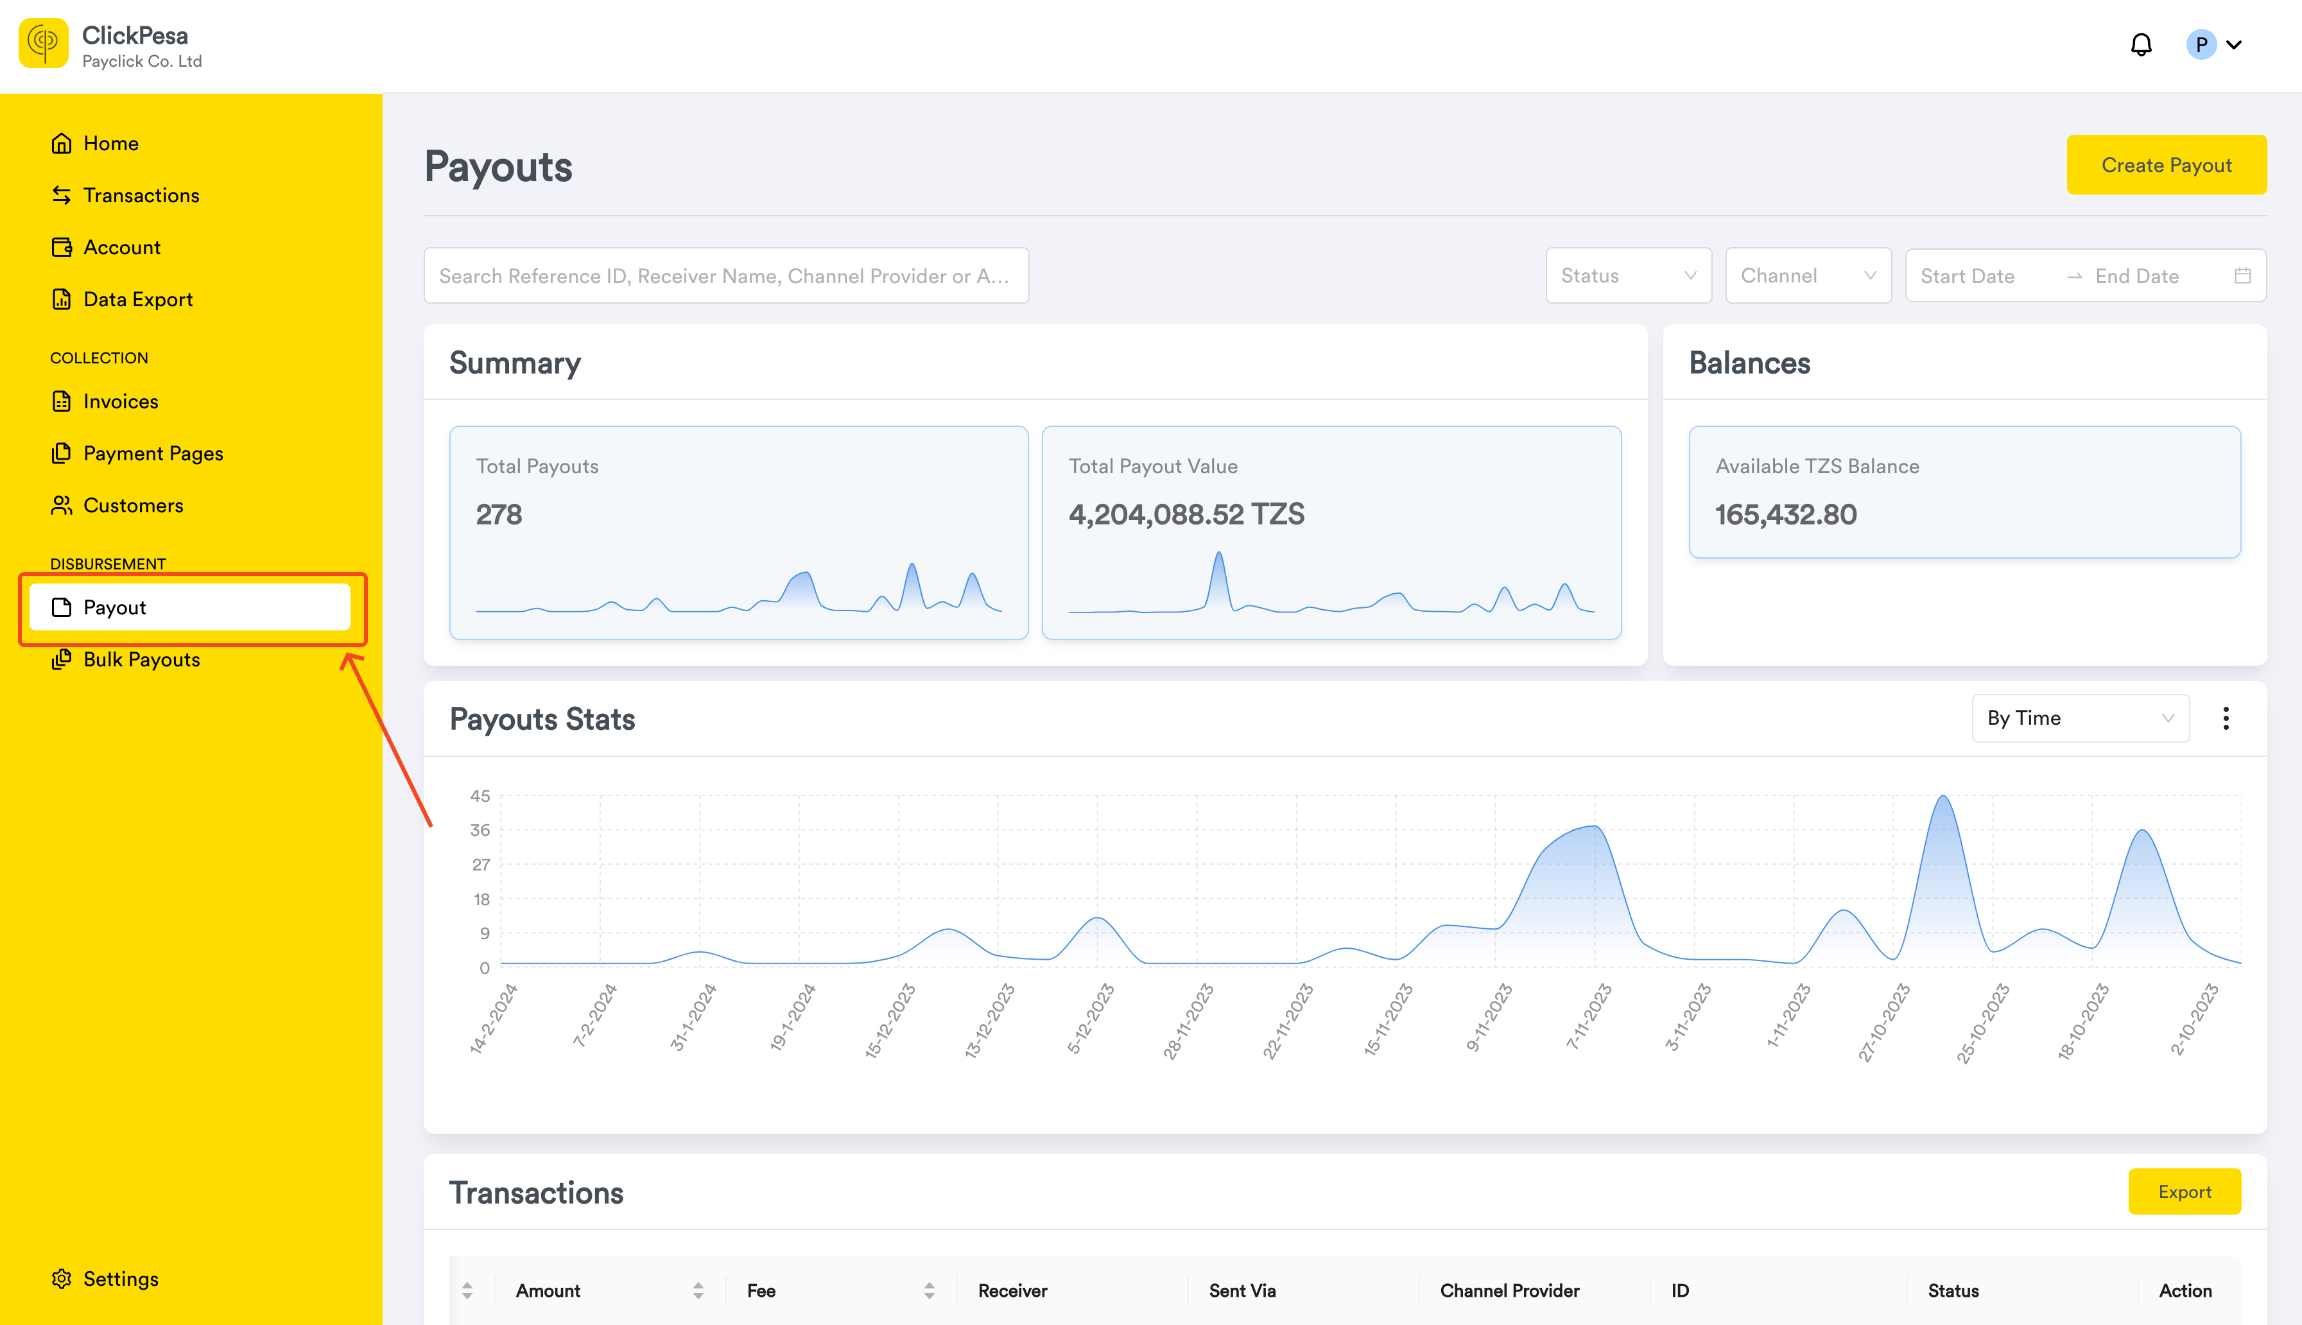Export the Transactions list
Image resolution: width=2302 pixels, height=1325 pixels.
click(2184, 1191)
